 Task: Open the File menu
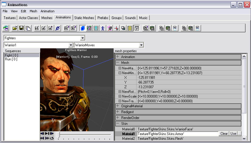point(5,11)
